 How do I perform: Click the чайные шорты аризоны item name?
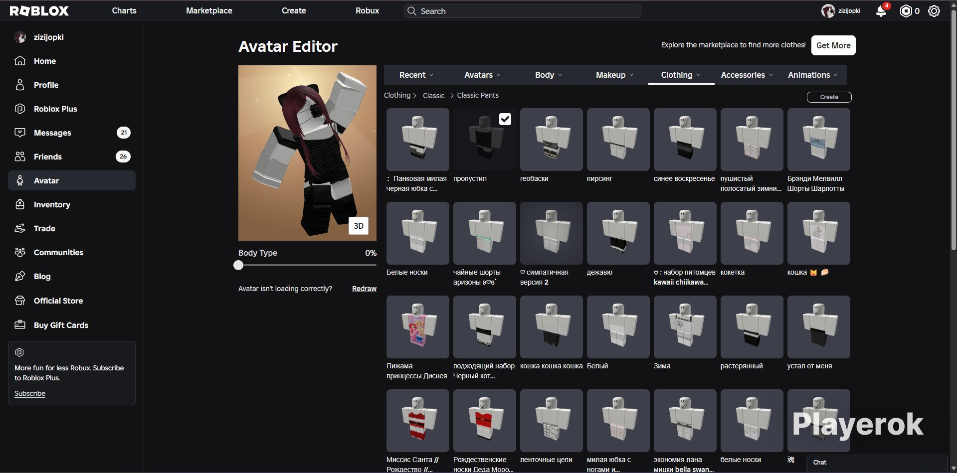click(477, 277)
